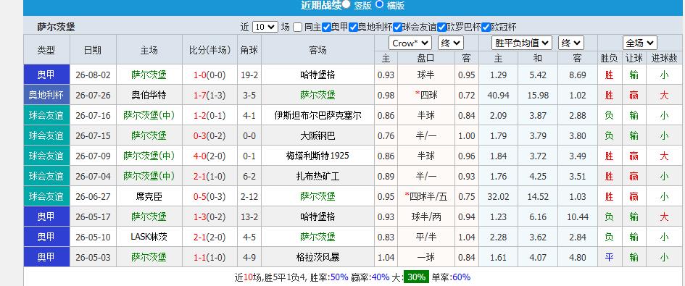
Task: Open the 格拉茨风暴 team link
Action: (x=318, y=257)
